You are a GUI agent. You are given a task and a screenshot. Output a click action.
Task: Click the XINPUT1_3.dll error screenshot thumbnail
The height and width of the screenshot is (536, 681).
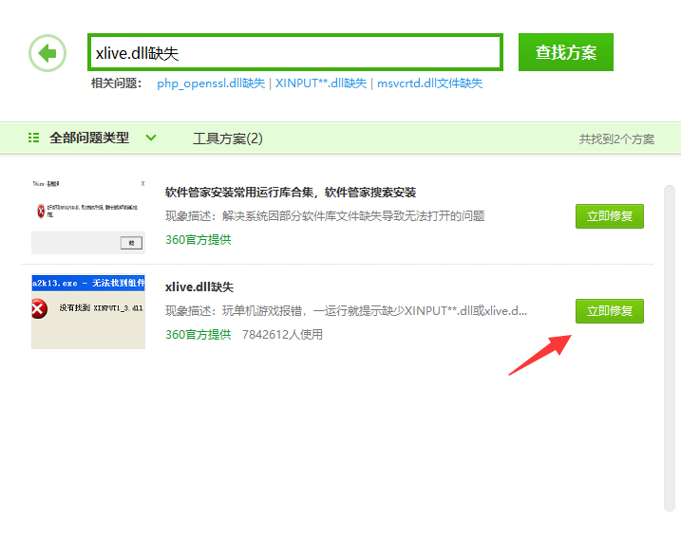[x=88, y=310]
